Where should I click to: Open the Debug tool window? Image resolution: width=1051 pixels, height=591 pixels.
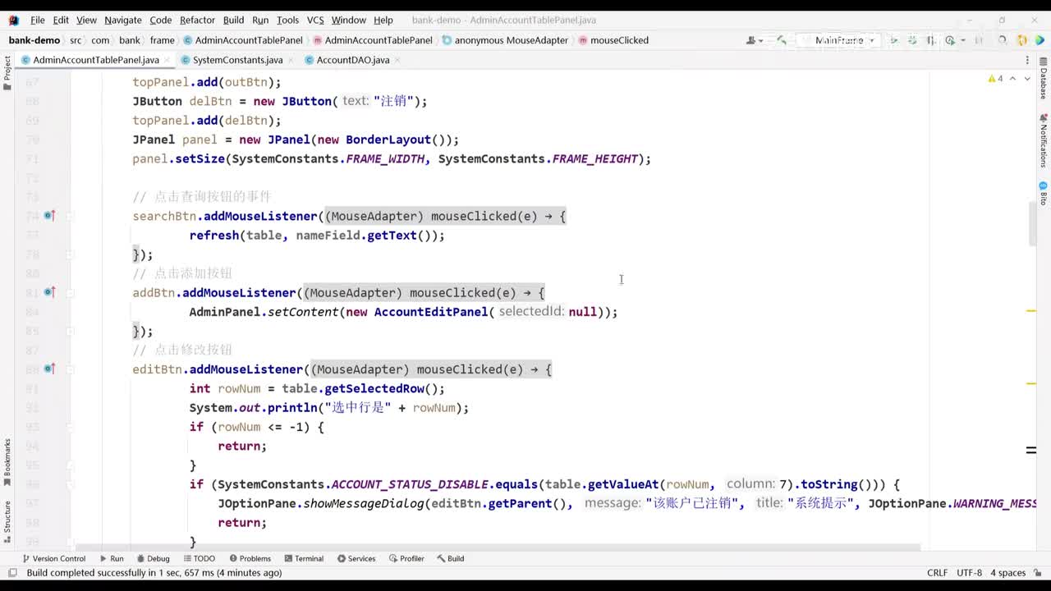tap(153, 558)
